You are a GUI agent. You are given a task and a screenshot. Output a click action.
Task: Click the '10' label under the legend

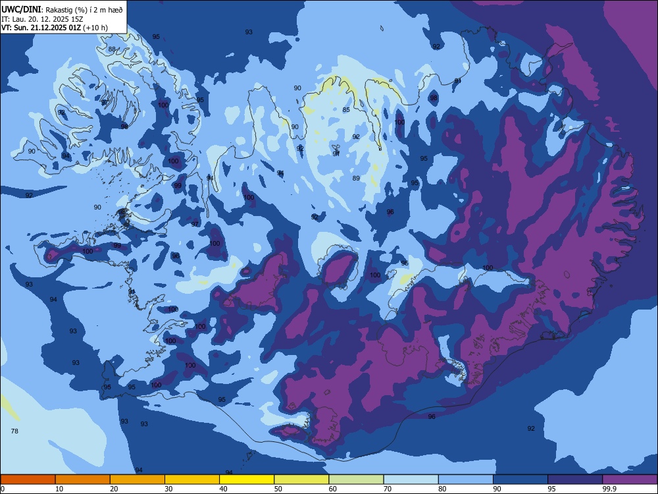pos(59,489)
